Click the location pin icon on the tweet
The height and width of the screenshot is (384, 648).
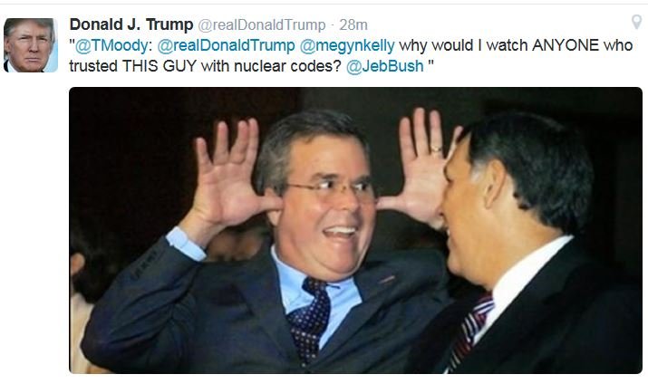click(x=637, y=23)
